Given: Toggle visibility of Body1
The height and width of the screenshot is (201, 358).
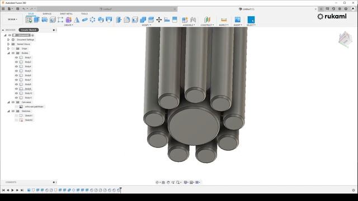Looking at the screenshot, I should pos(16,58).
